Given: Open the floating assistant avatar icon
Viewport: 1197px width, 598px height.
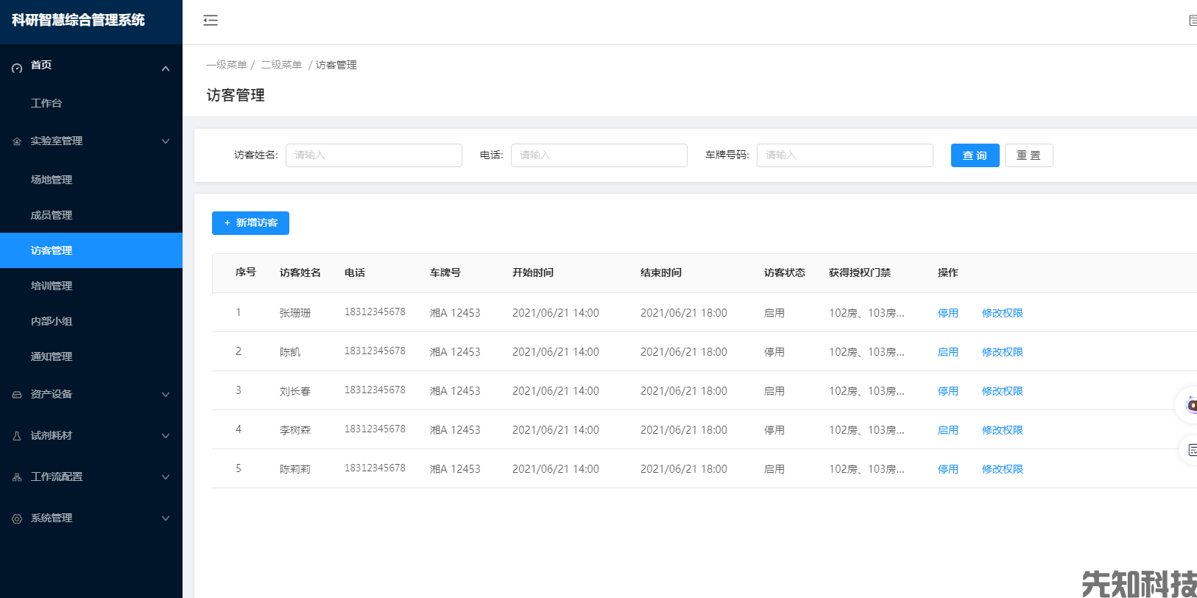Looking at the screenshot, I should pos(1190,405).
